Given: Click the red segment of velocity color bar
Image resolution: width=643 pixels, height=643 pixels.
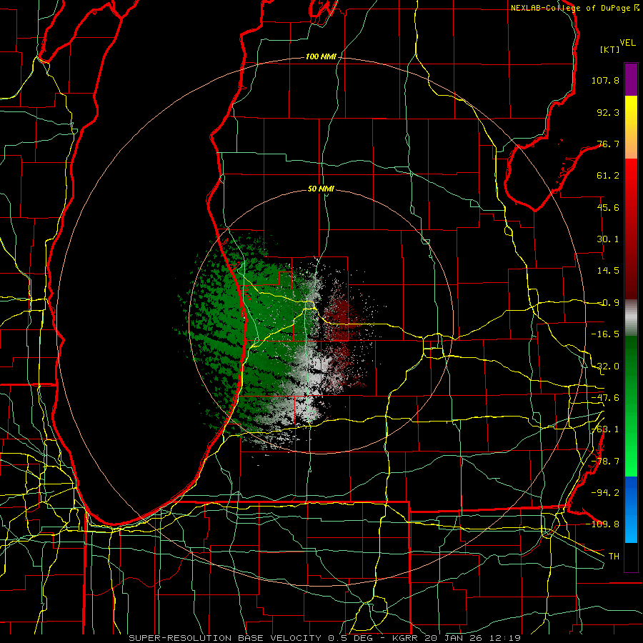Looking at the screenshot, I should click(x=631, y=229).
